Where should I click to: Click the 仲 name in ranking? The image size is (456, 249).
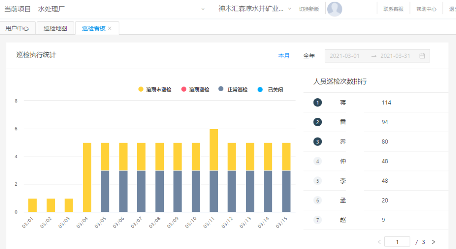(343, 161)
